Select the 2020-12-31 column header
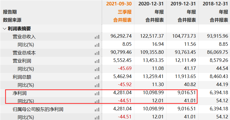The image size is (230, 120). [x=151, y=4]
